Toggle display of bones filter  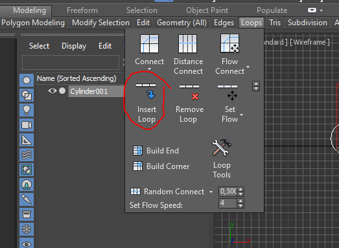coord(27,199)
